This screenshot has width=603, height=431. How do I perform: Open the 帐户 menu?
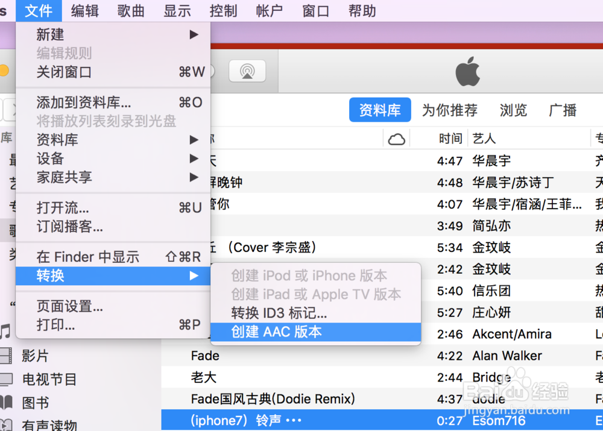click(x=269, y=11)
